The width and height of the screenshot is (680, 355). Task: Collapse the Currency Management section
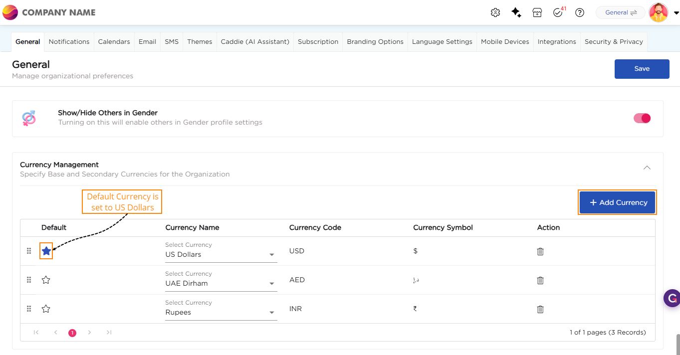click(647, 168)
